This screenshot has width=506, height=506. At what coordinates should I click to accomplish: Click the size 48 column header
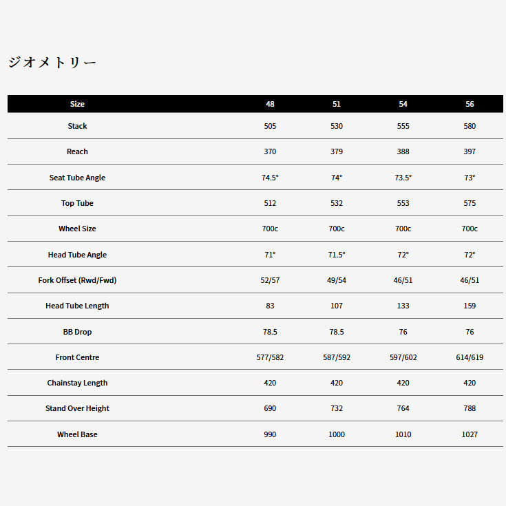[270, 104]
